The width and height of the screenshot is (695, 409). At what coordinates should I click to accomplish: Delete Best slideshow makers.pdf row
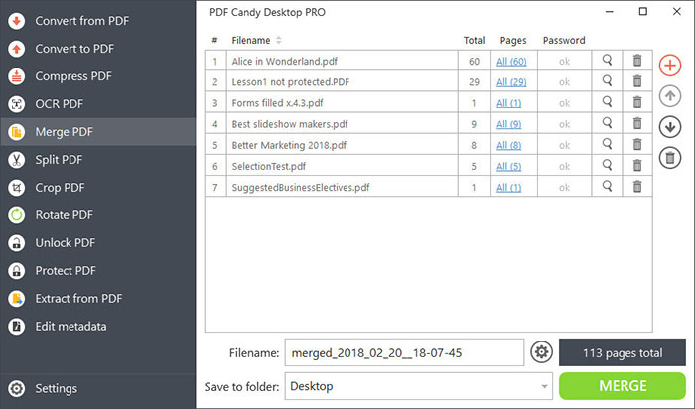[x=637, y=123]
